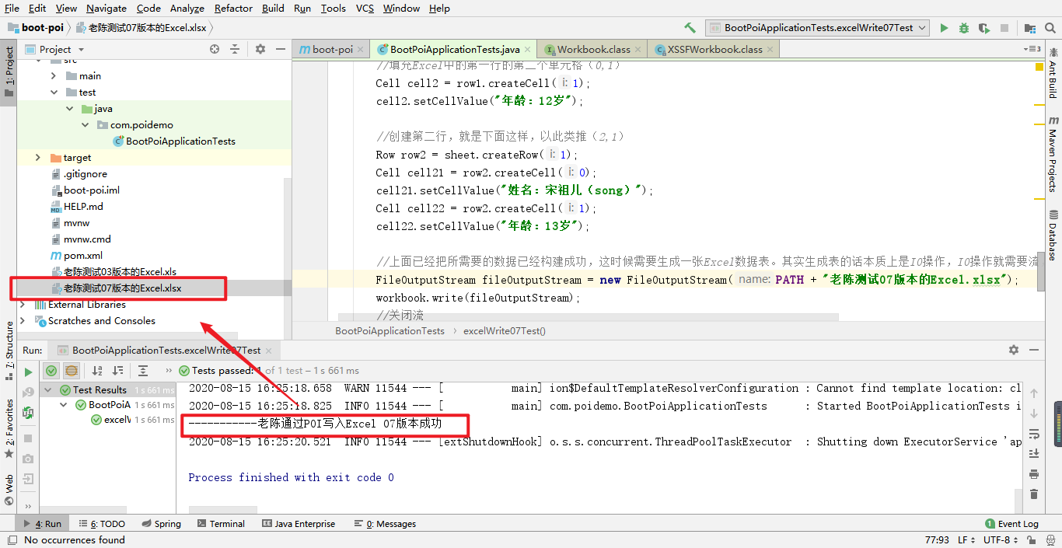Change UTF-8 encoding in status bar
This screenshot has width=1062, height=548.
coord(1000,539)
